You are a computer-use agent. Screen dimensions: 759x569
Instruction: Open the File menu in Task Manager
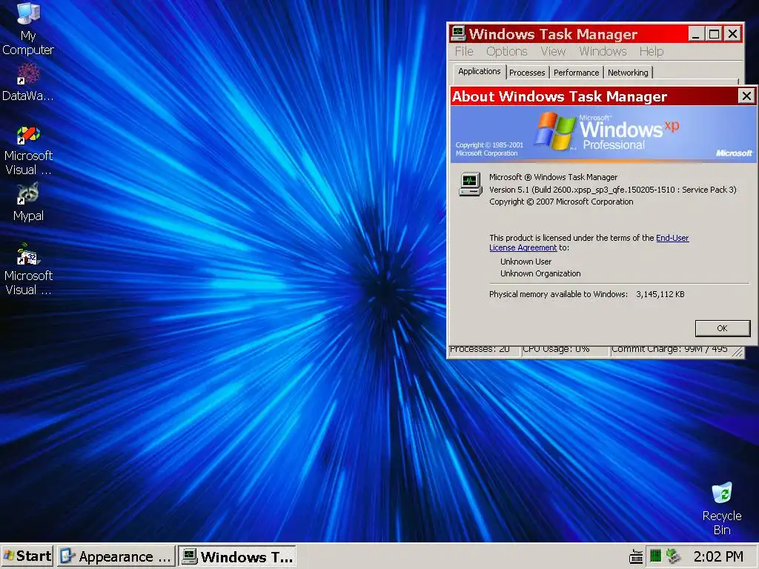click(464, 51)
